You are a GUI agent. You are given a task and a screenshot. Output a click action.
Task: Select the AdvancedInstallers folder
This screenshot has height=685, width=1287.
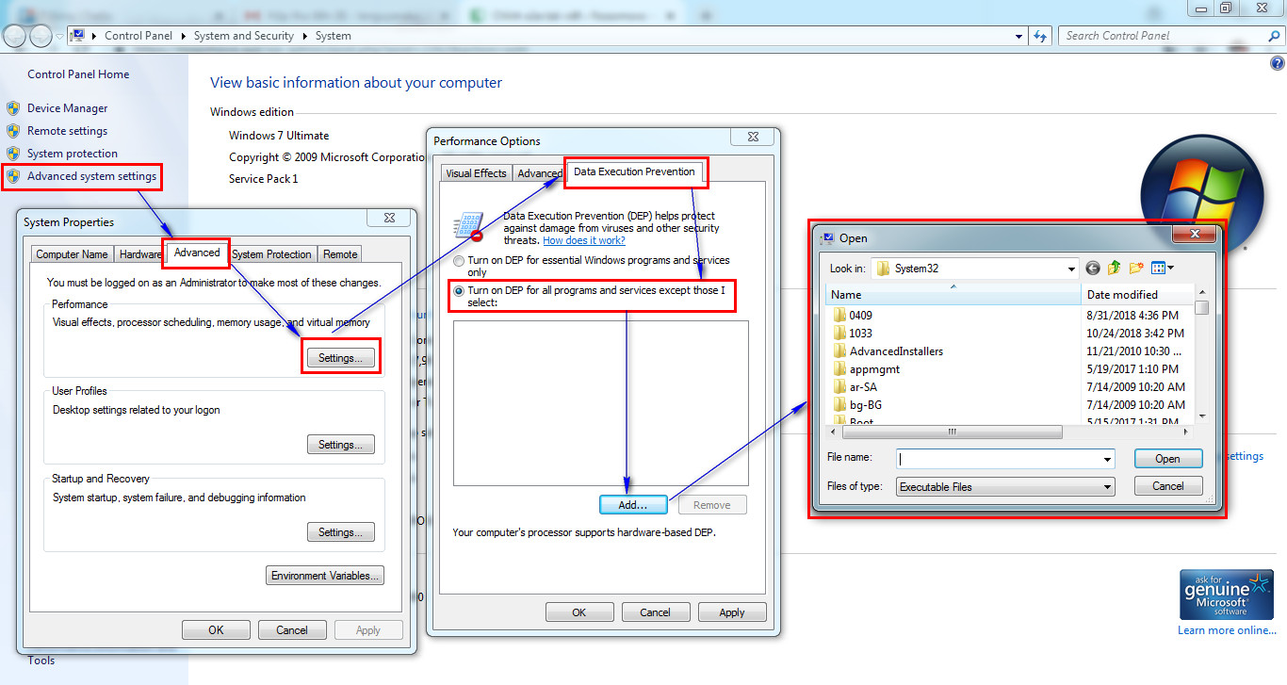click(896, 351)
